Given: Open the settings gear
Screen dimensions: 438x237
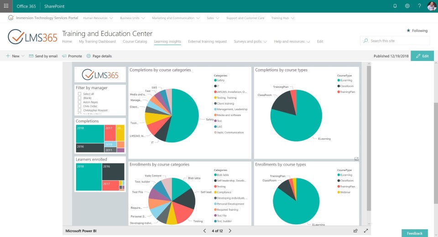Looking at the screenshot, I should tap(407, 6).
